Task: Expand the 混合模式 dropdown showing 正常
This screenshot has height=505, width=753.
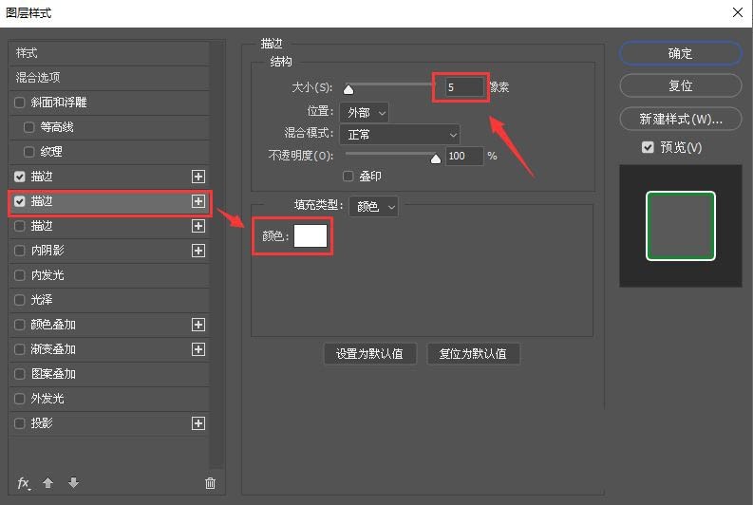Action: (397, 135)
